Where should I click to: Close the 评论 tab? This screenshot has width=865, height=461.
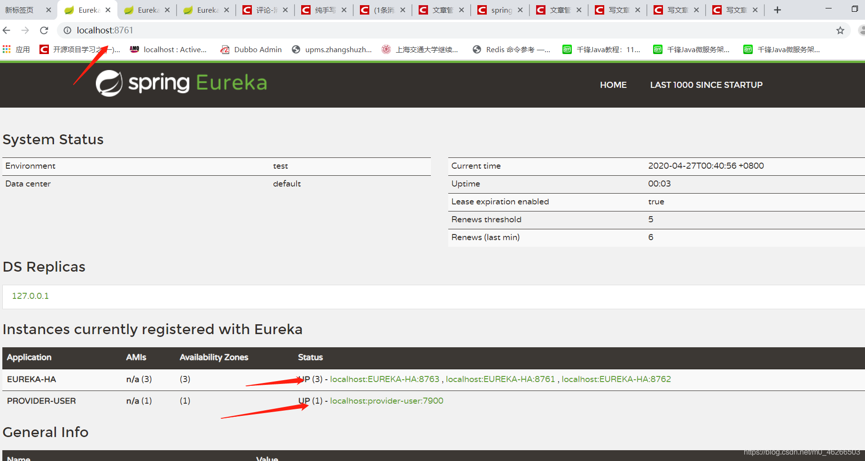click(x=285, y=10)
